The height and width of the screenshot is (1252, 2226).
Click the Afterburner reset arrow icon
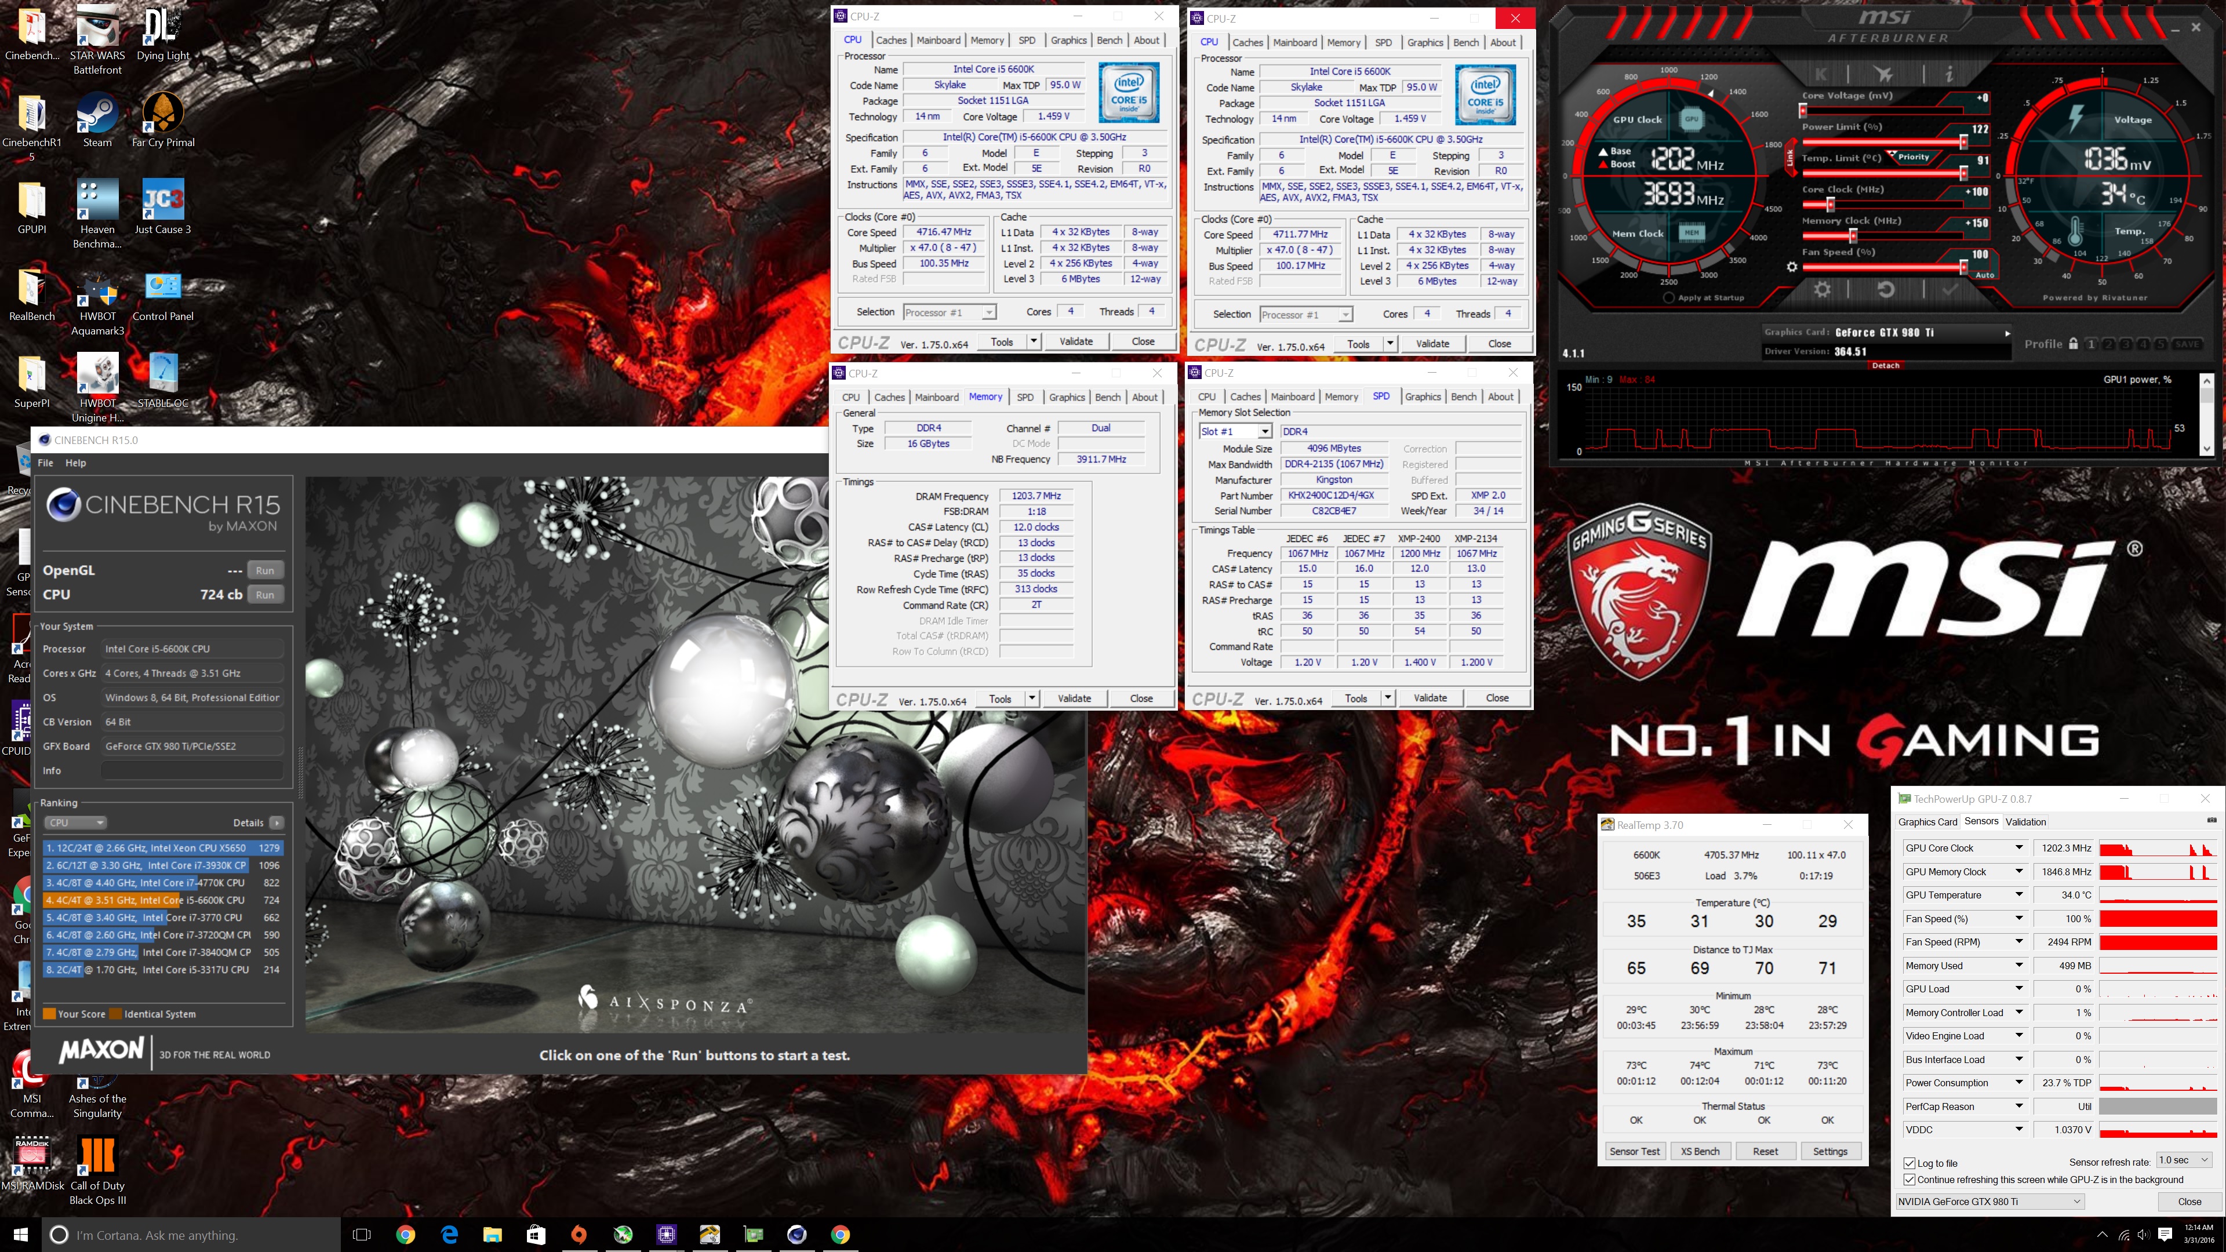pyautogui.click(x=1886, y=289)
